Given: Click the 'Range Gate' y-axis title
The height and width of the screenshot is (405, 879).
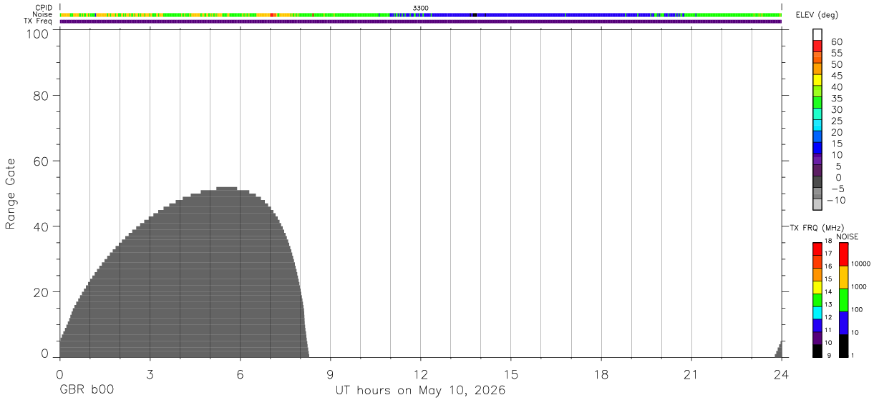Looking at the screenshot, I should click(x=11, y=194).
